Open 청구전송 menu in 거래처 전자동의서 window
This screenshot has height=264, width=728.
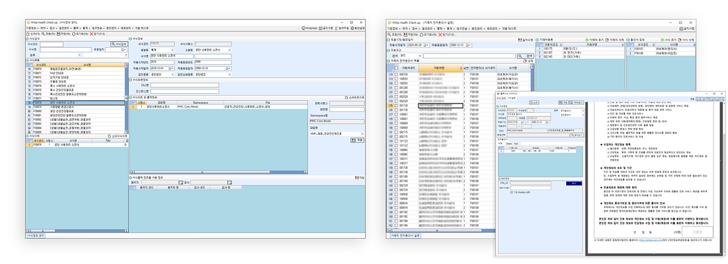pos(462,29)
